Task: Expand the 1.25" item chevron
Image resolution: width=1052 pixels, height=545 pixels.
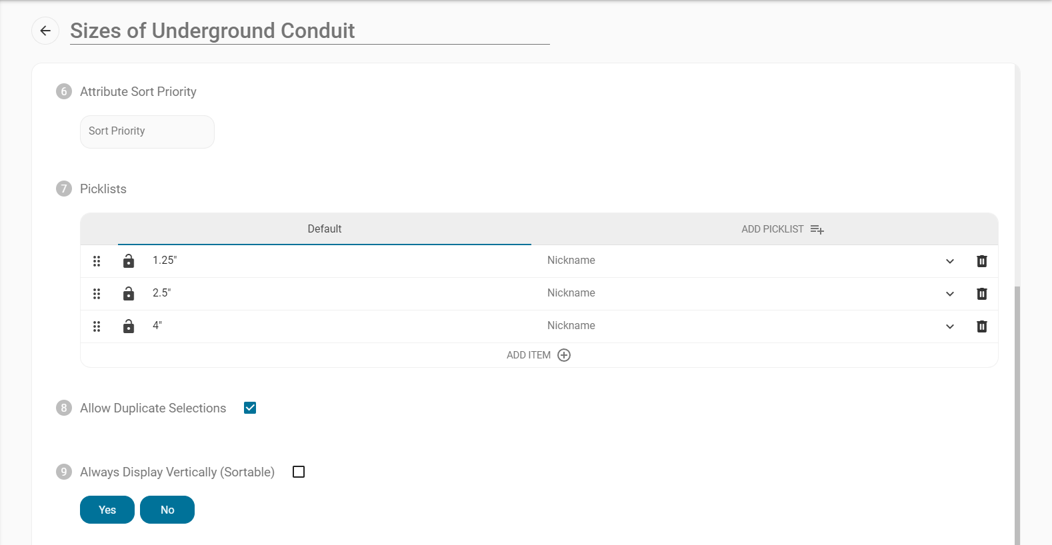Action: 950,261
